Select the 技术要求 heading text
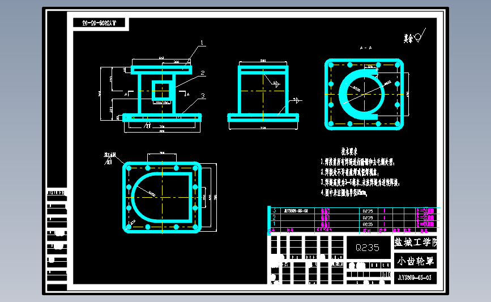This screenshot has height=302, width=491. [x=349, y=151]
